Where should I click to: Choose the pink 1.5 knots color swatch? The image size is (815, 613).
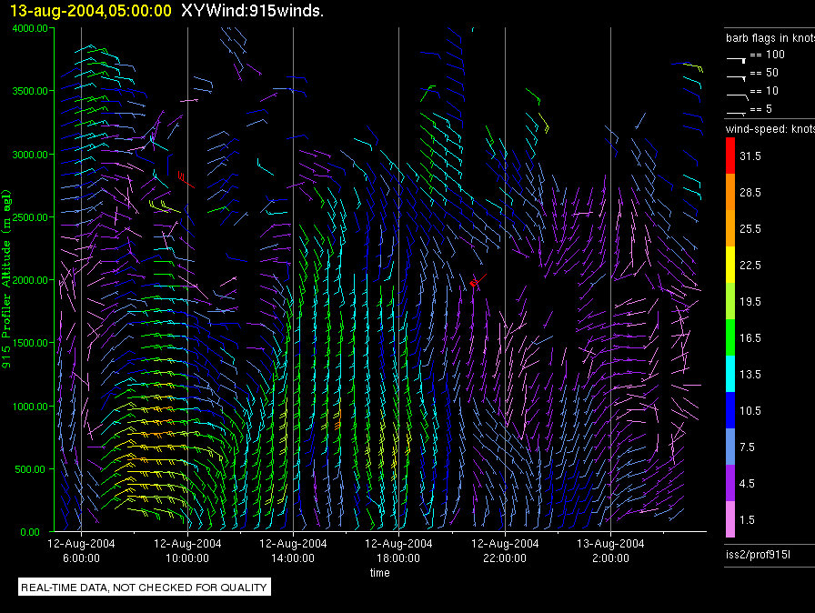click(x=729, y=519)
